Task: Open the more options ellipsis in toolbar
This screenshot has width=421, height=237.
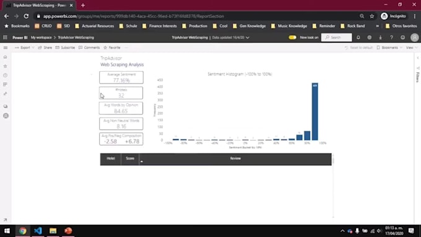Action: point(126,48)
